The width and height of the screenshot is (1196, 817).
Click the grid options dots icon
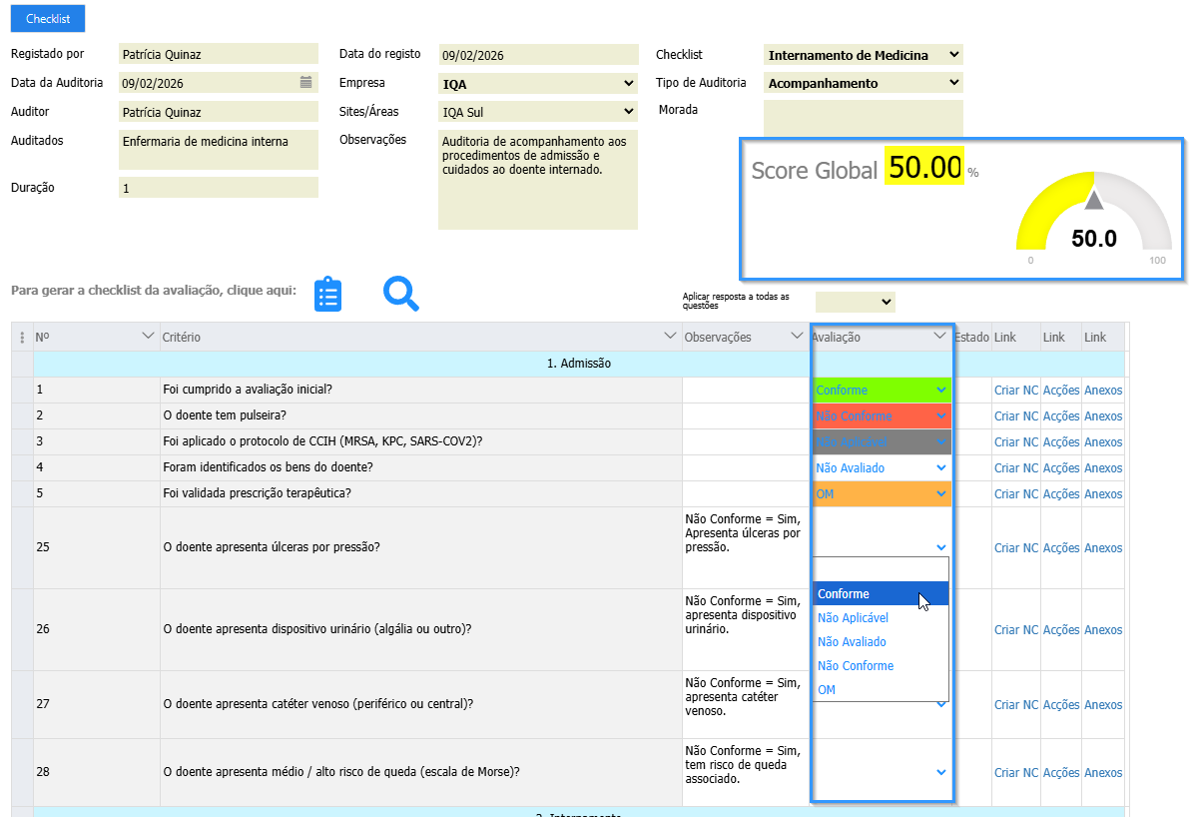[x=22, y=338]
